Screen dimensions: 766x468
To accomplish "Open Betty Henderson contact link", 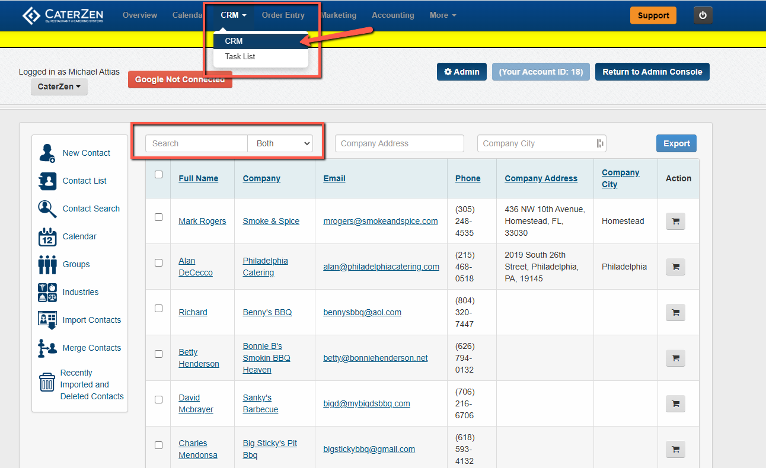I will (x=199, y=358).
